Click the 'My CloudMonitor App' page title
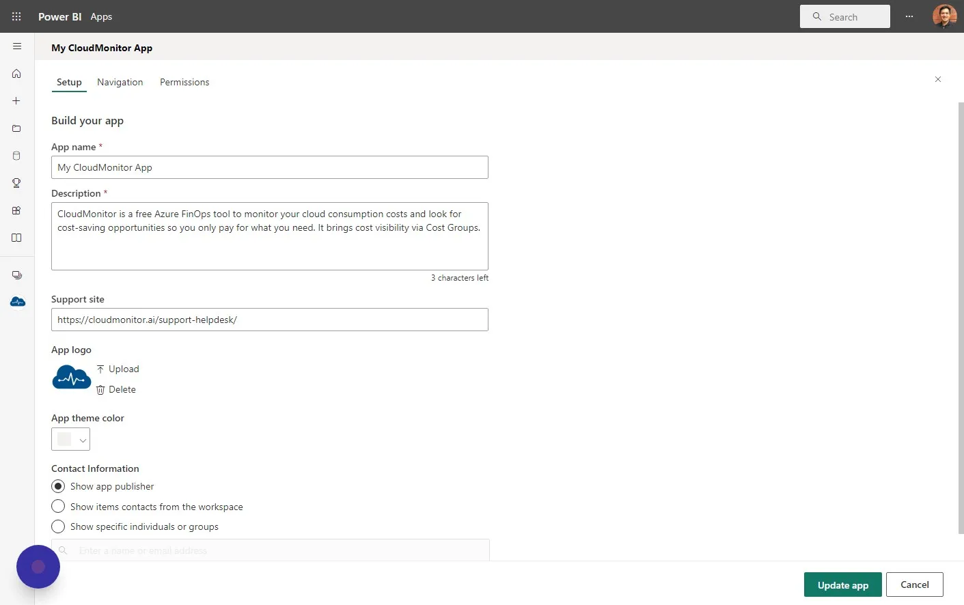This screenshot has height=605, width=964. pos(102,48)
